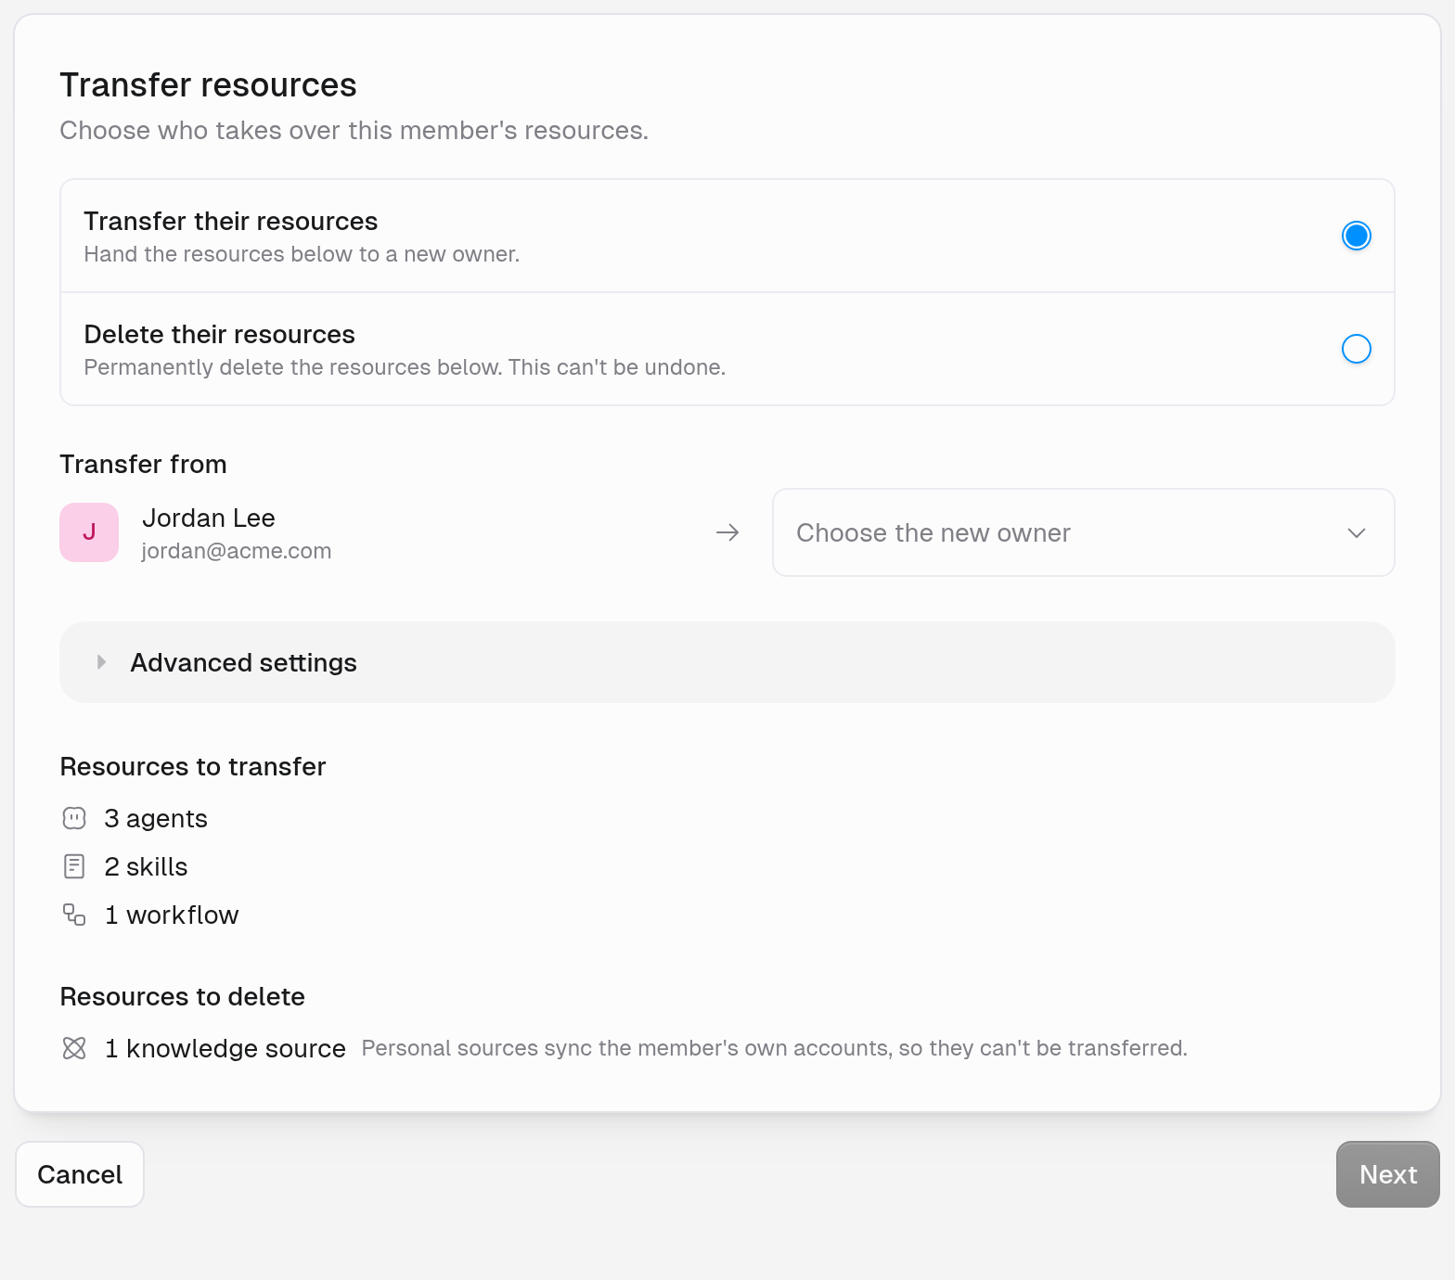Click the Cancel button
The image size is (1455, 1280).
80,1174
